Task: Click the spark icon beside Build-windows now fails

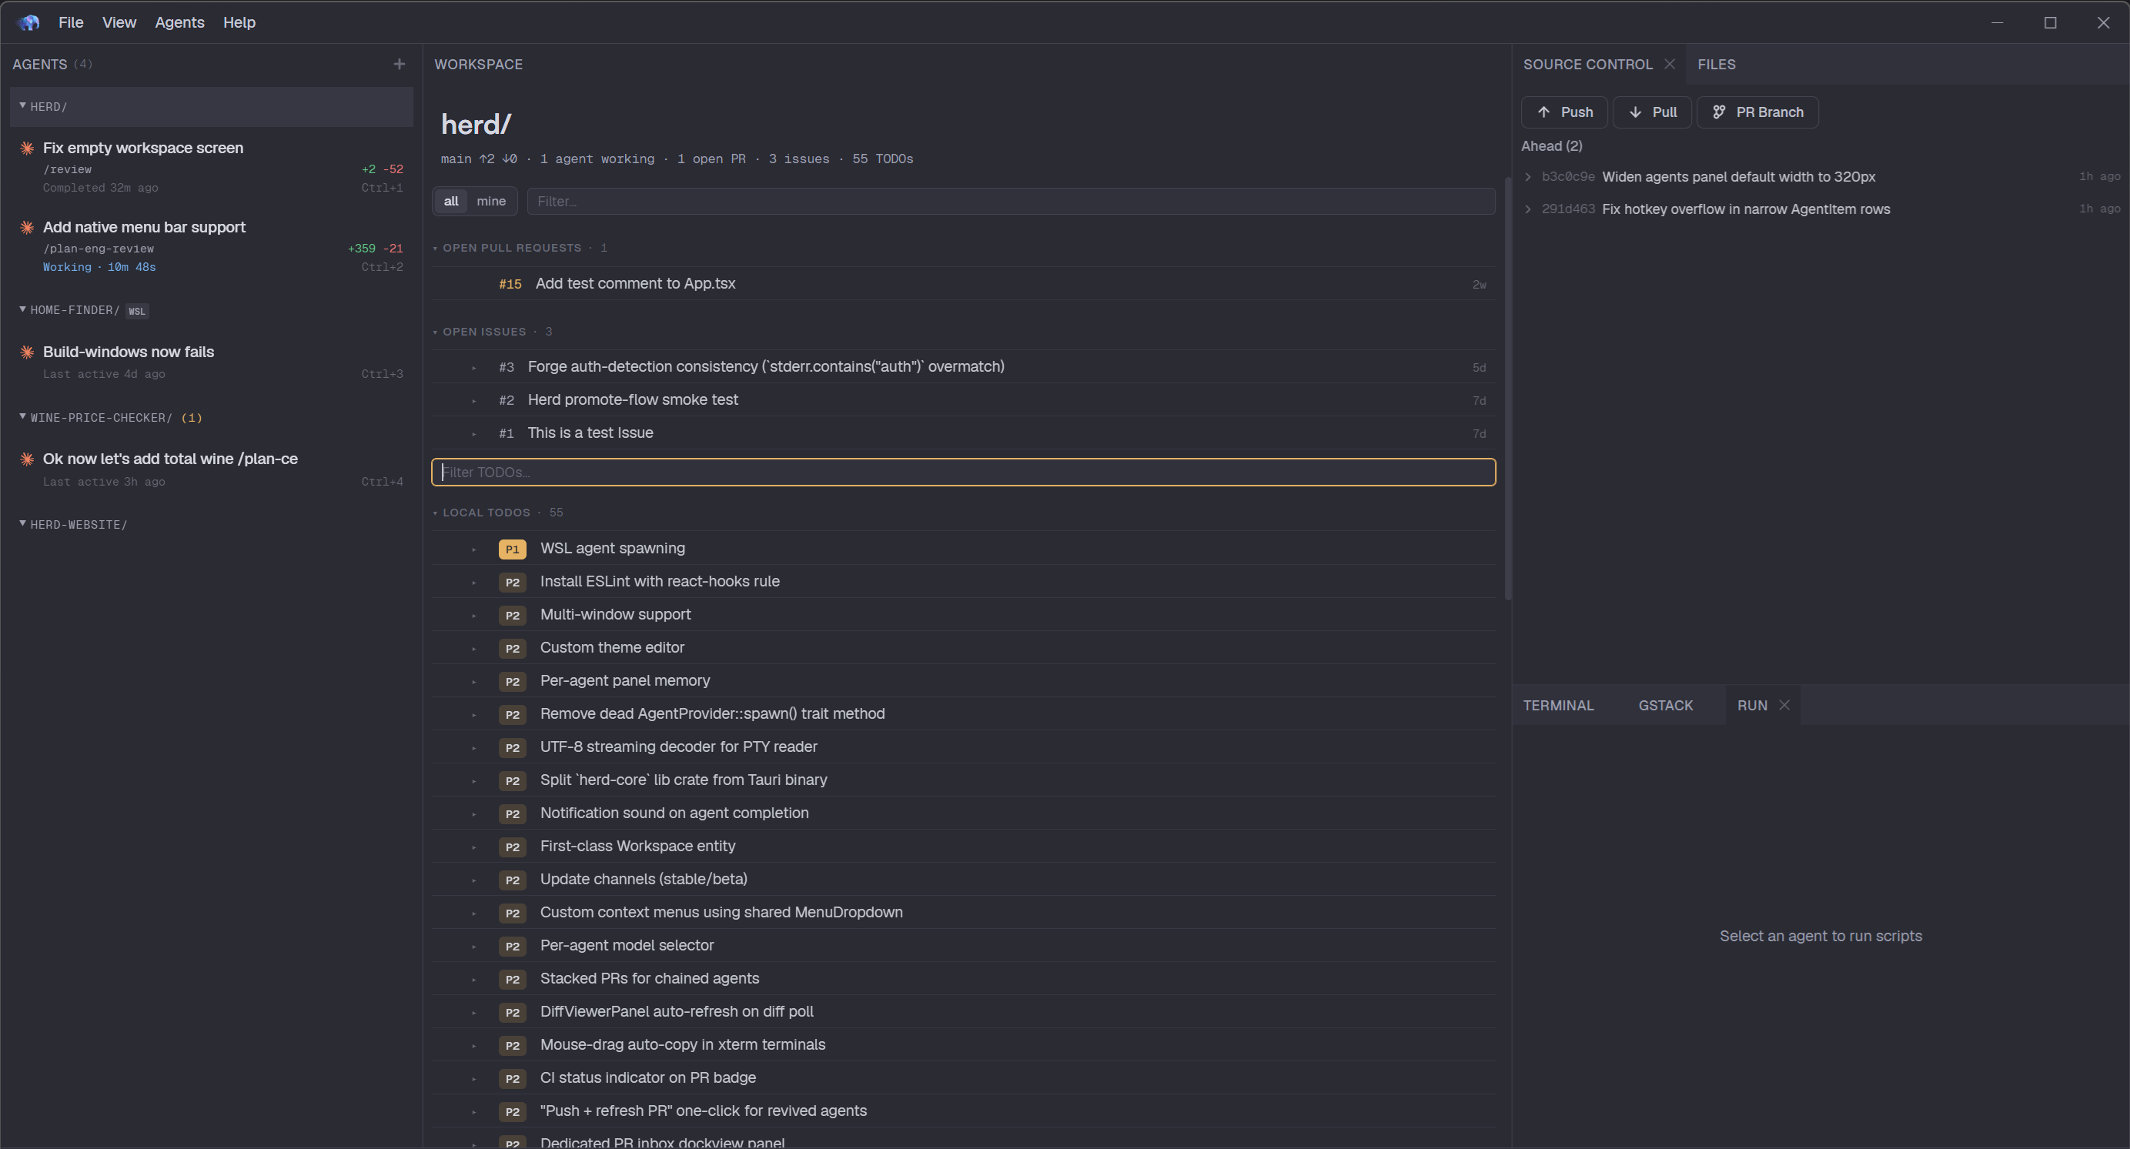Action: tap(27, 352)
